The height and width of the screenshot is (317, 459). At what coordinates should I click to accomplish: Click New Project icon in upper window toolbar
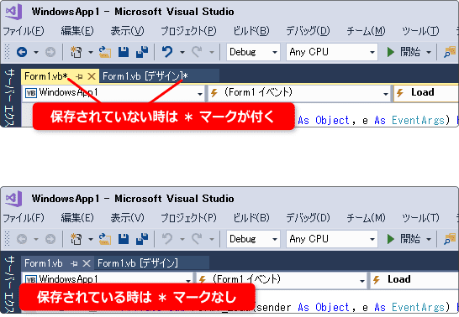point(76,52)
